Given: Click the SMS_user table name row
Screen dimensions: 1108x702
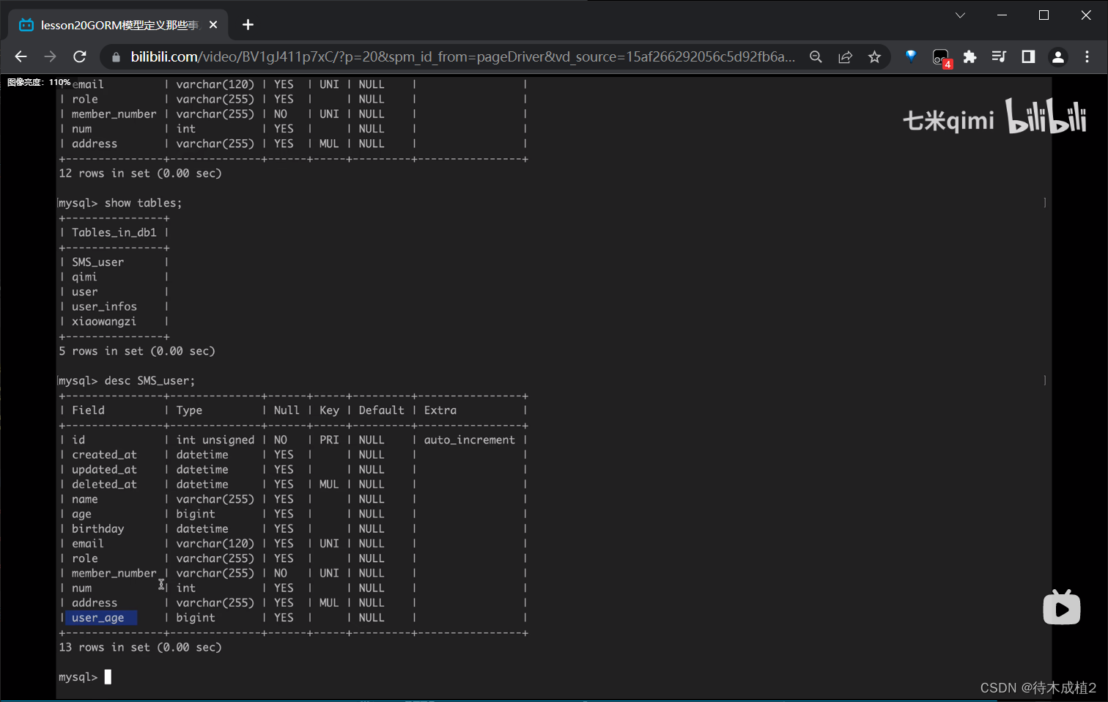Looking at the screenshot, I should coord(97,262).
